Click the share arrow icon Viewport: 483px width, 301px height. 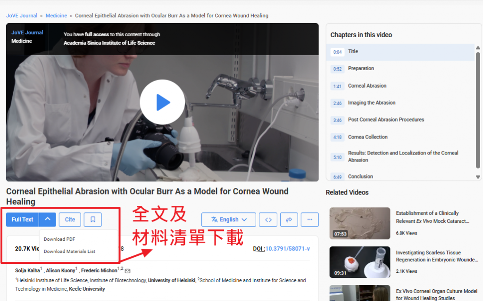(x=289, y=220)
